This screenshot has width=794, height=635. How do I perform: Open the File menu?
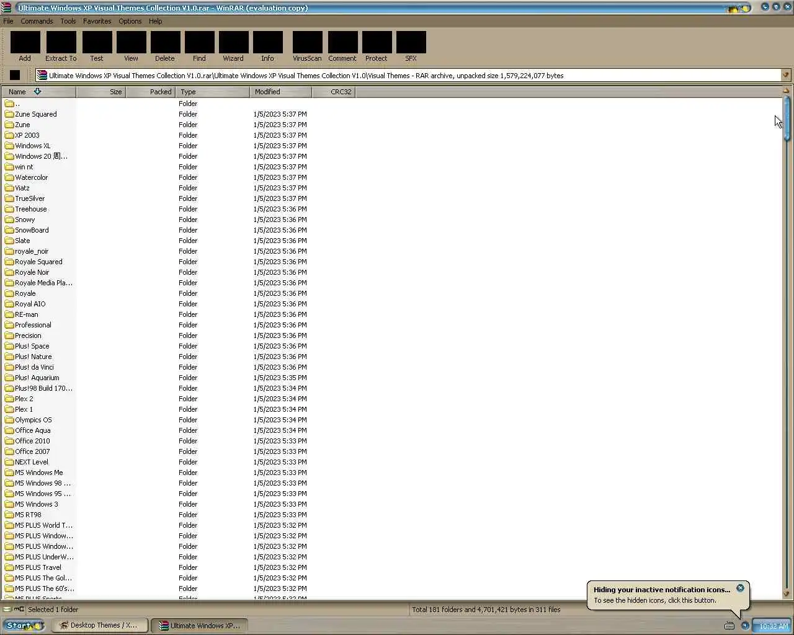point(8,21)
